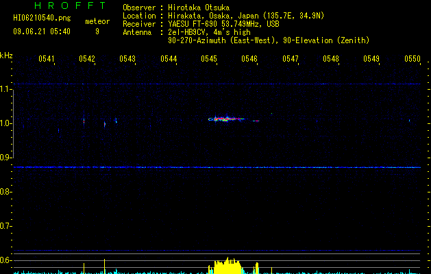Click the 1.1 frequency axis label

(5, 89)
